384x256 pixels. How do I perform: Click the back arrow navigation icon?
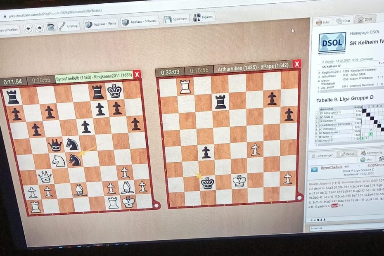28,28
